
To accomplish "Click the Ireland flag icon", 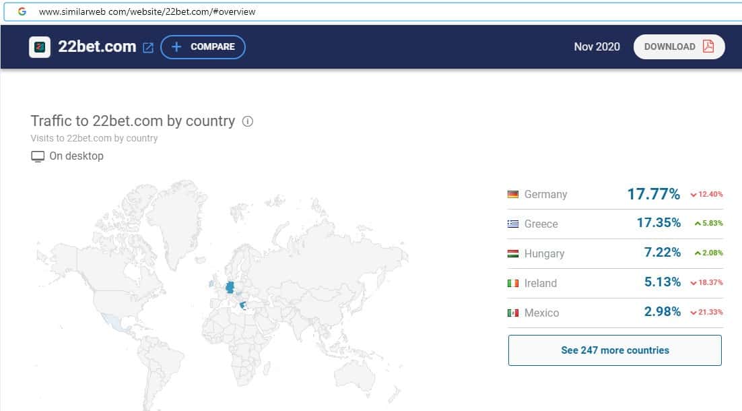I will [513, 283].
